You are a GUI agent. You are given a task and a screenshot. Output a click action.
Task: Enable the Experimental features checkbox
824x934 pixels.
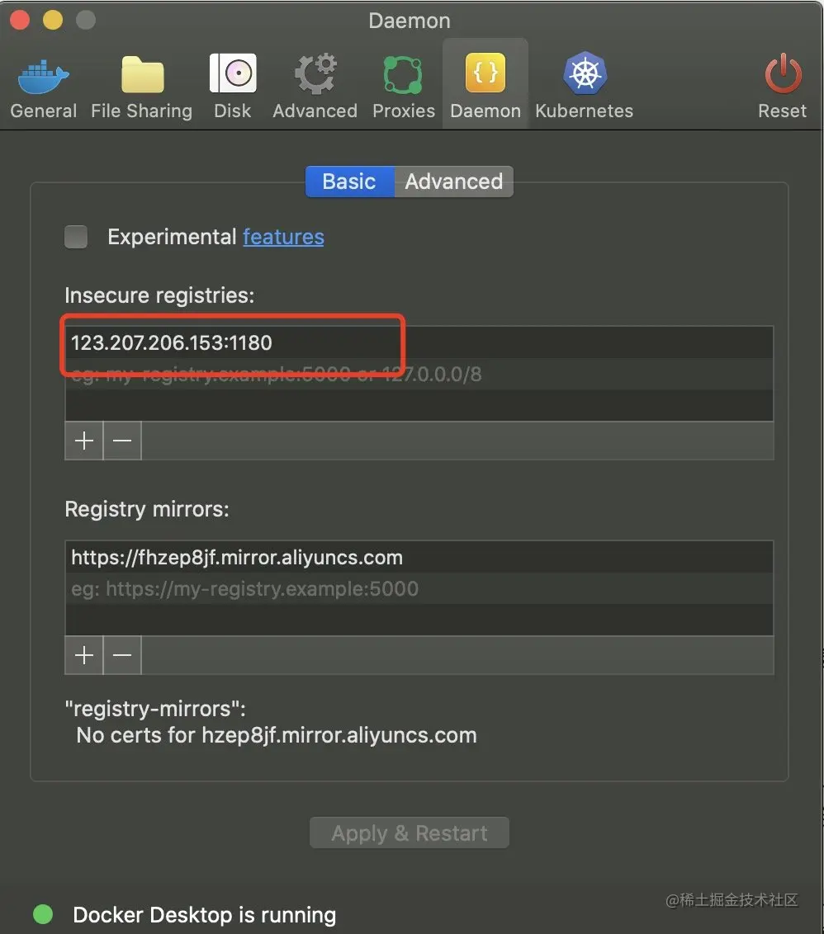(x=76, y=237)
